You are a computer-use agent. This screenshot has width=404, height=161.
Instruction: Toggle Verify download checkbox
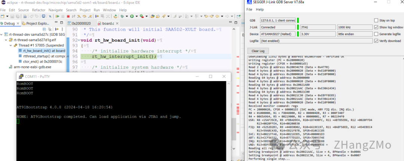pyautogui.click(x=376, y=41)
